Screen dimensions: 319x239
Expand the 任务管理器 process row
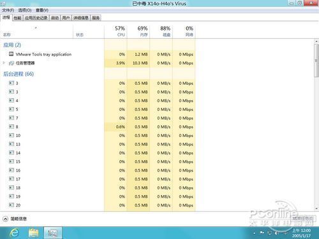[x=4, y=63]
